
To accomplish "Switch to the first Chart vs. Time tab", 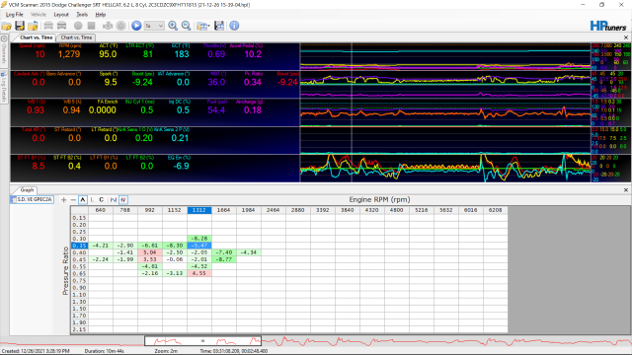I will point(36,37).
